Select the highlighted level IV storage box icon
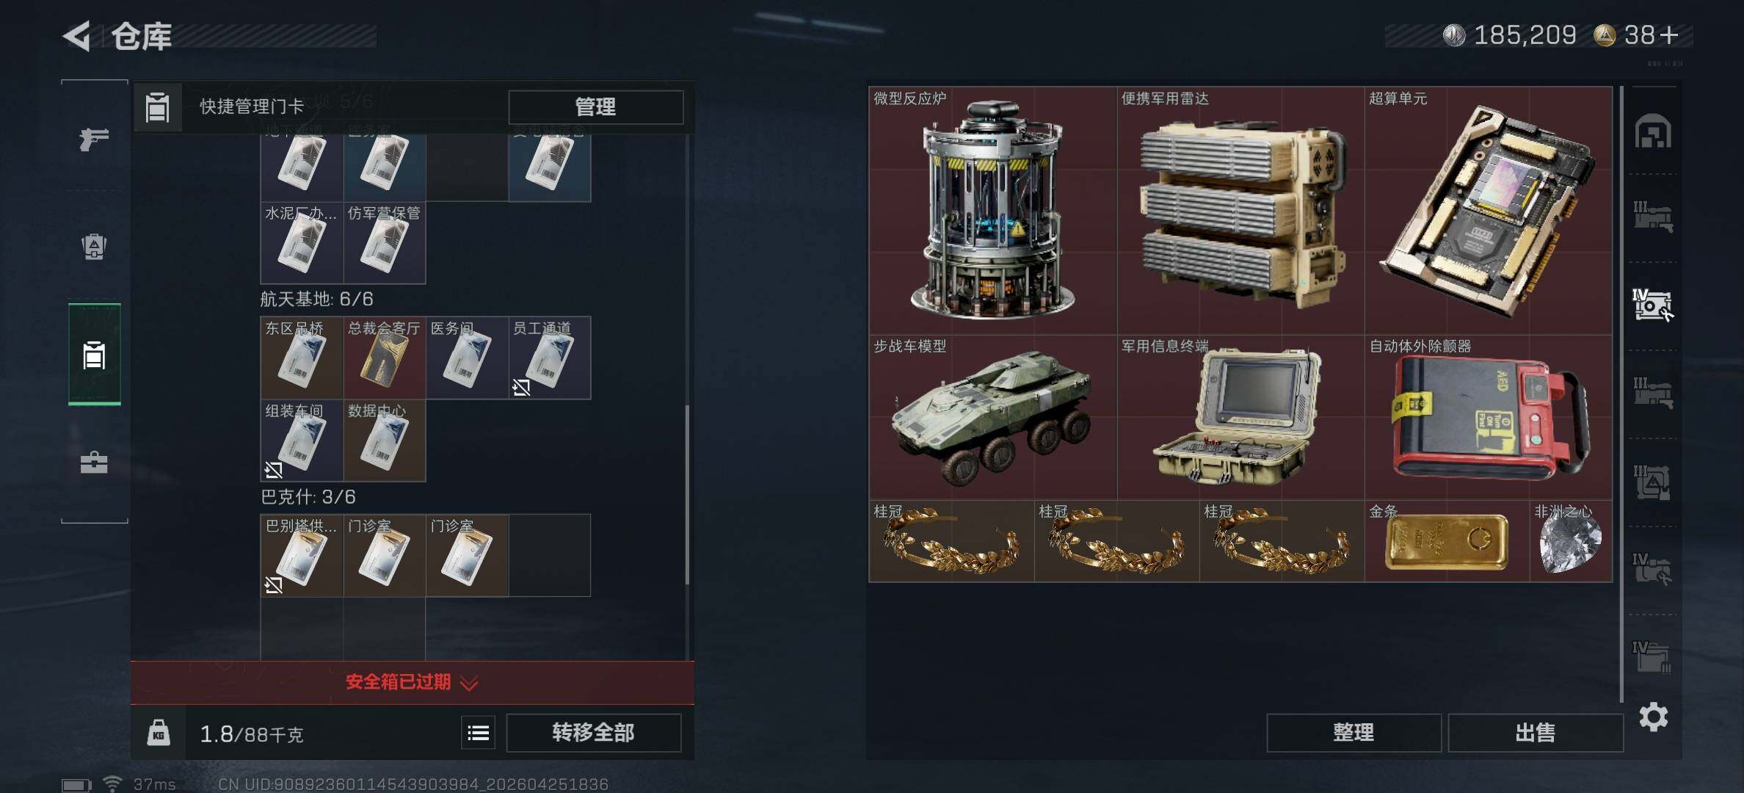This screenshot has height=793, width=1744. tap(1652, 305)
